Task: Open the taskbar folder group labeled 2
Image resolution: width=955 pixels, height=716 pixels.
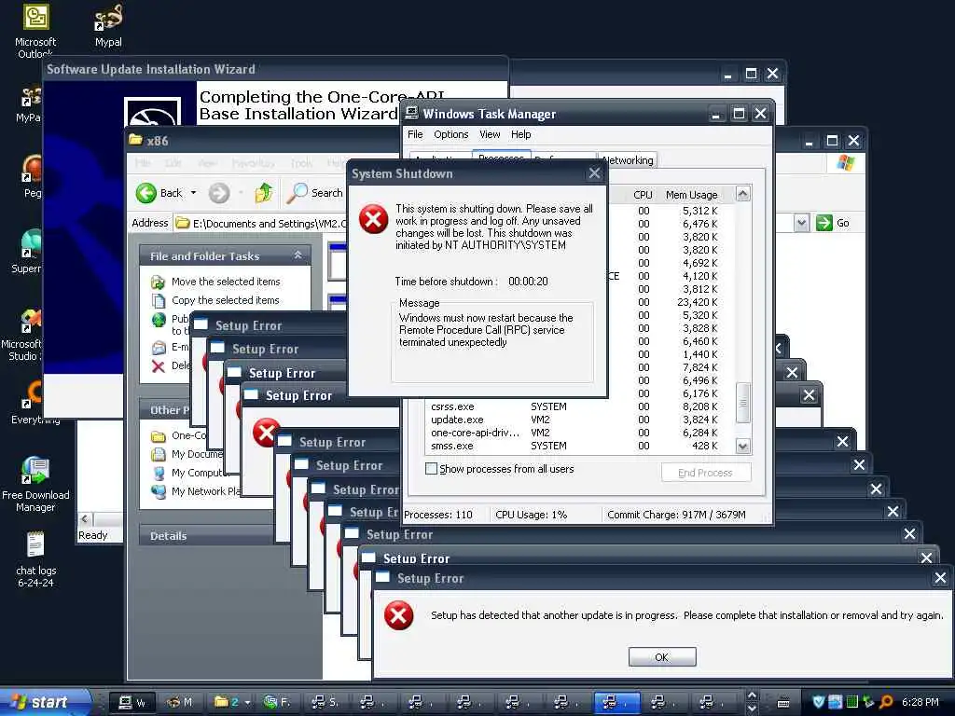Action: click(x=232, y=702)
